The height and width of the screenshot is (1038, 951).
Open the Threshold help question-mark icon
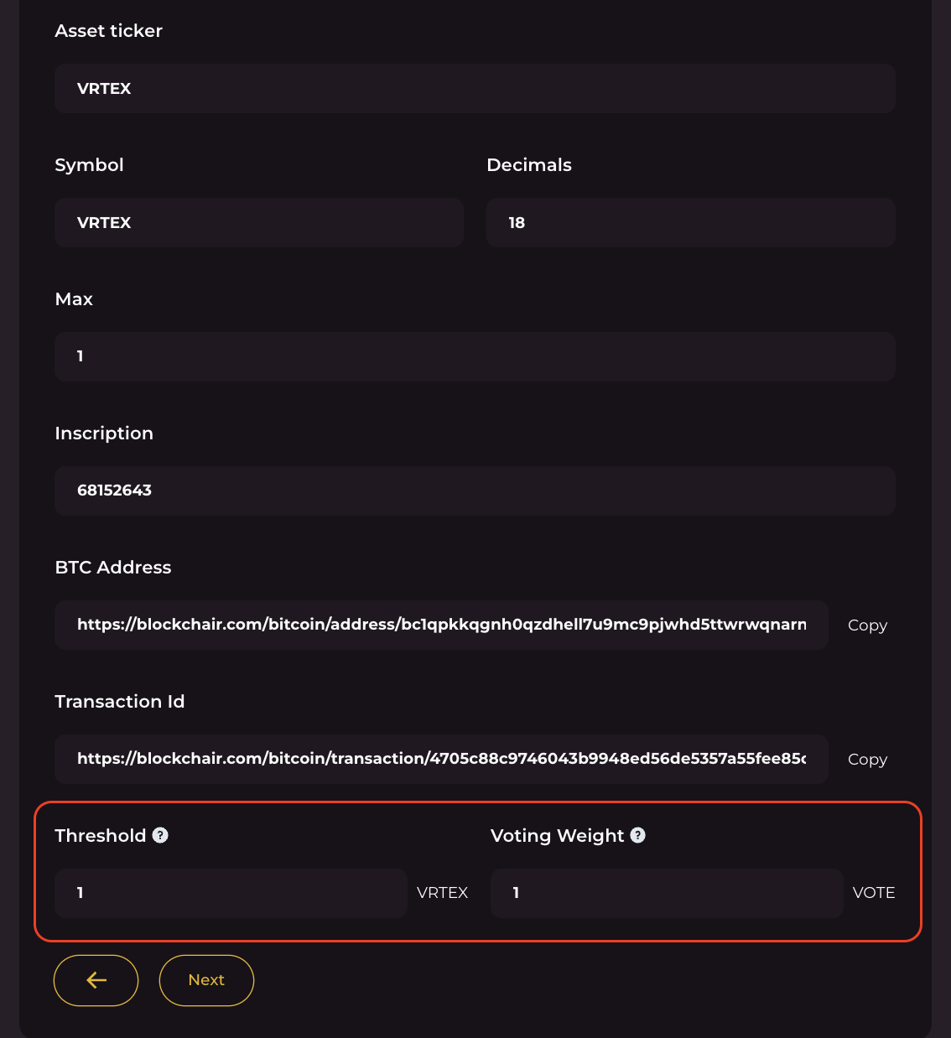point(160,835)
